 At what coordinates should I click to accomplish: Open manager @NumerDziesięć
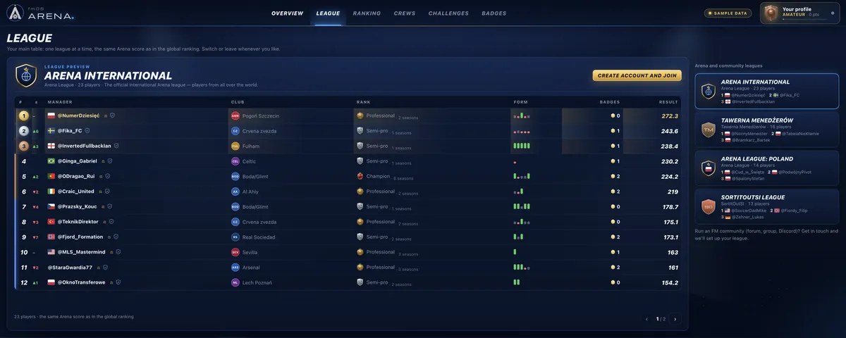click(78, 115)
